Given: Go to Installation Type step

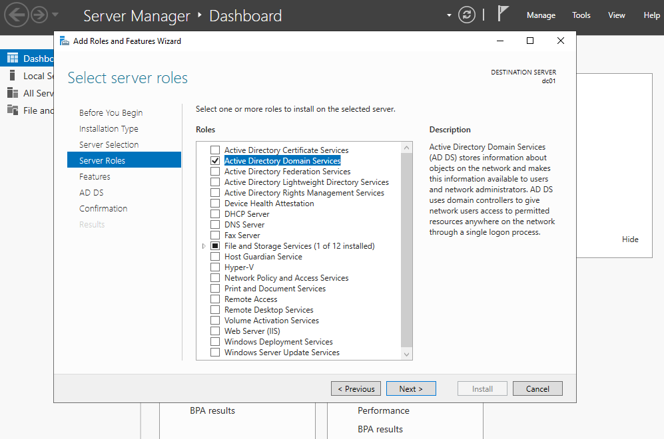Looking at the screenshot, I should click(x=109, y=128).
